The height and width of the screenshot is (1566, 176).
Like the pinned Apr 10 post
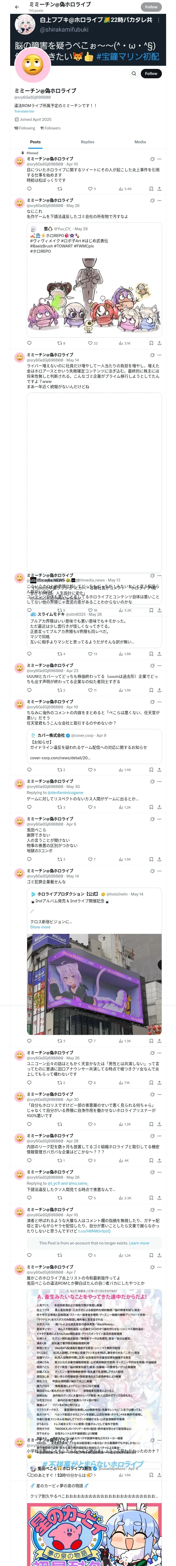(90, 189)
